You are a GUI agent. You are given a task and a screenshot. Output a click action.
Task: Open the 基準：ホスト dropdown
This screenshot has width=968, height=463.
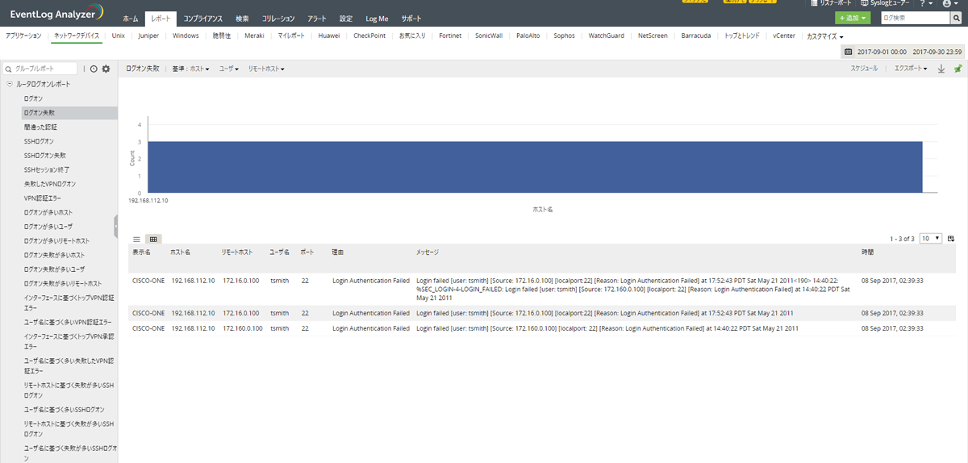coord(190,69)
